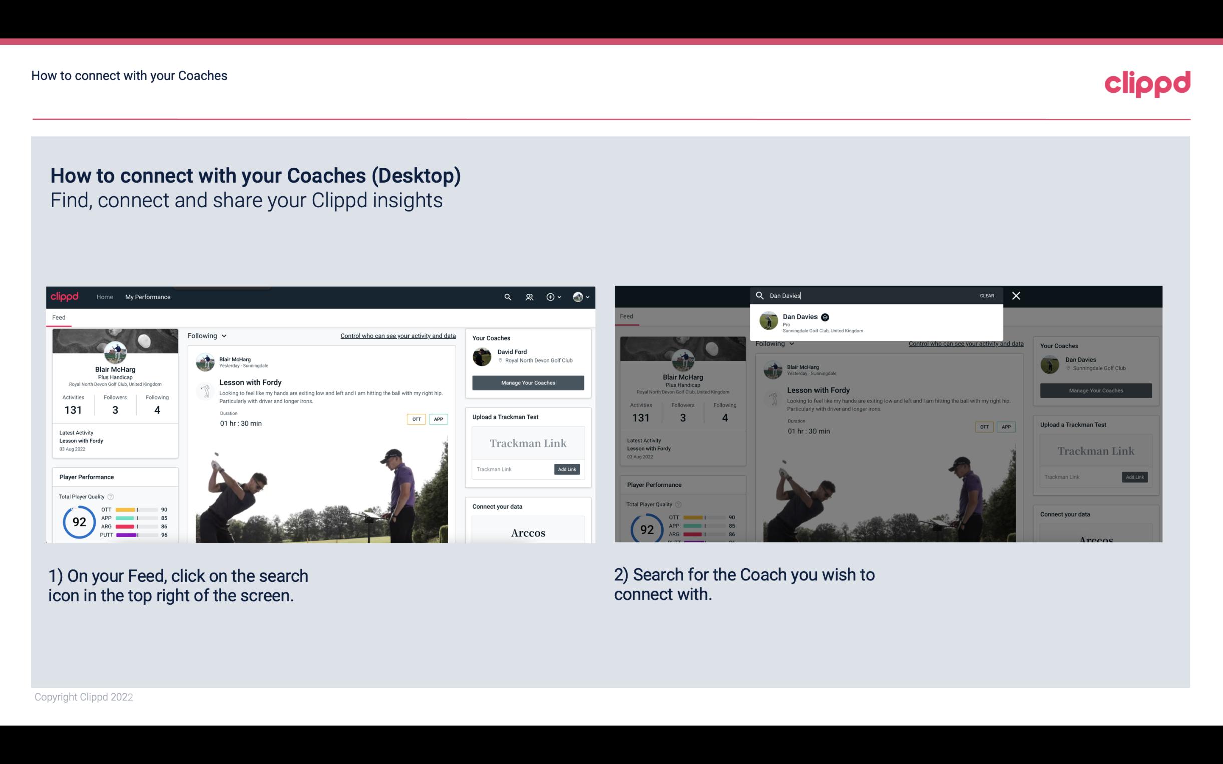Click the CLEAR button in search bar
Viewport: 1223px width, 764px height.
[986, 295]
